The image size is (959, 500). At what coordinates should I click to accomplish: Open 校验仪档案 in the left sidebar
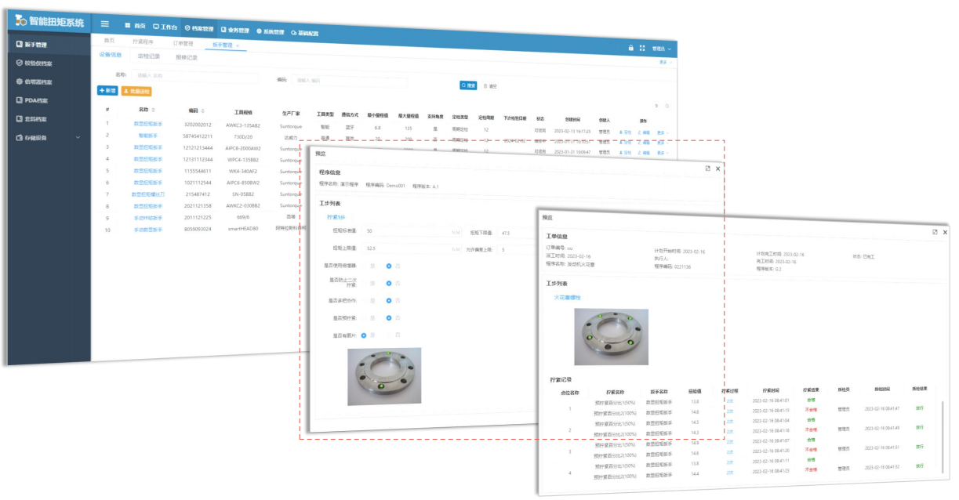pos(33,63)
